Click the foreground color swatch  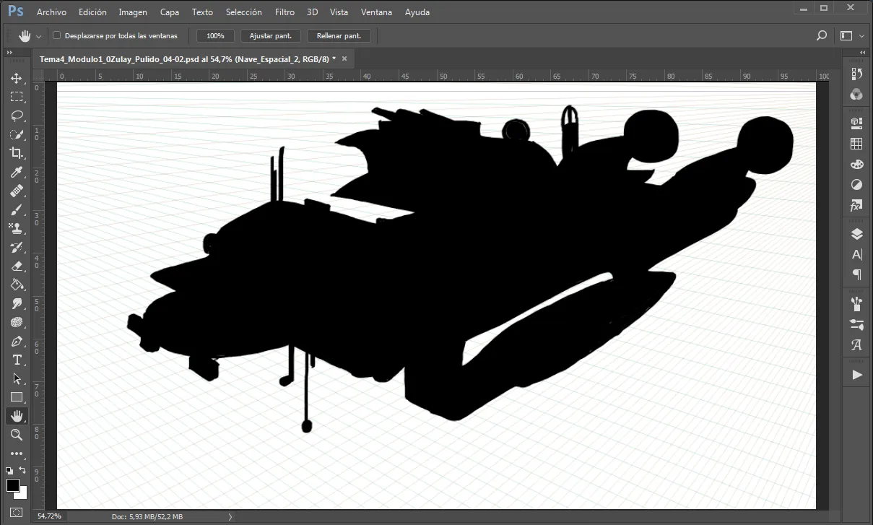click(x=12, y=485)
